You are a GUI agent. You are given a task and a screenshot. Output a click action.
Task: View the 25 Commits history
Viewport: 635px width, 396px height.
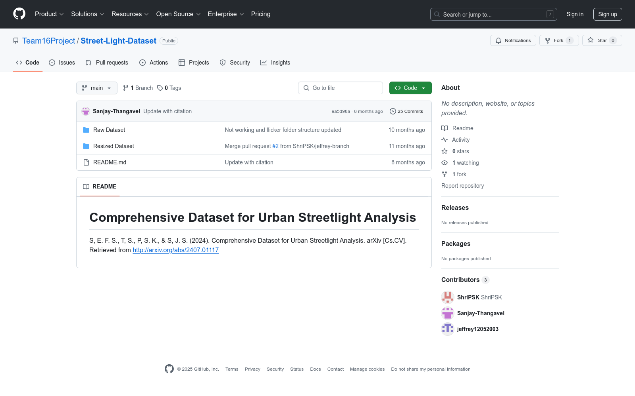406,111
